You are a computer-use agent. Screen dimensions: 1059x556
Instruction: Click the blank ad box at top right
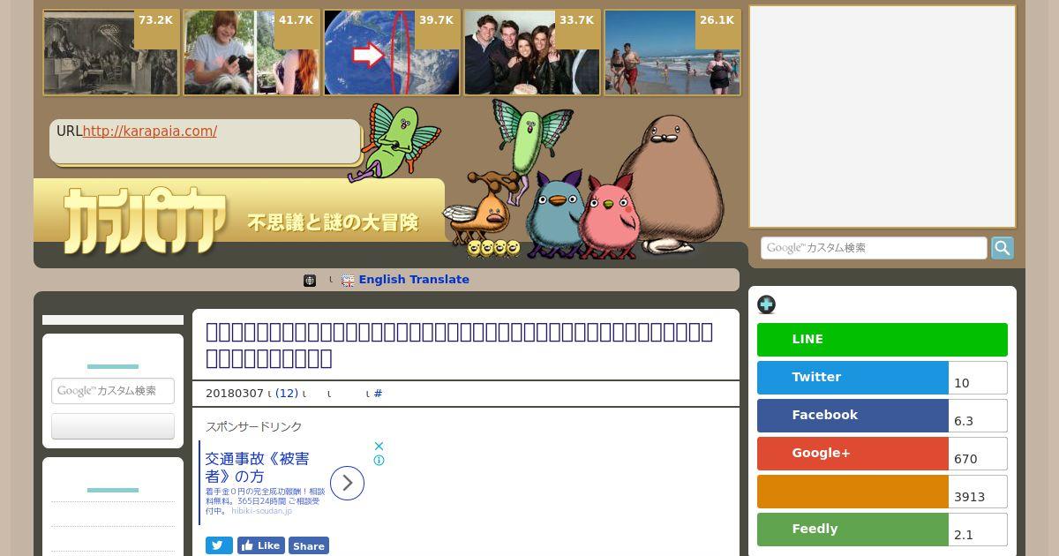pyautogui.click(x=882, y=116)
